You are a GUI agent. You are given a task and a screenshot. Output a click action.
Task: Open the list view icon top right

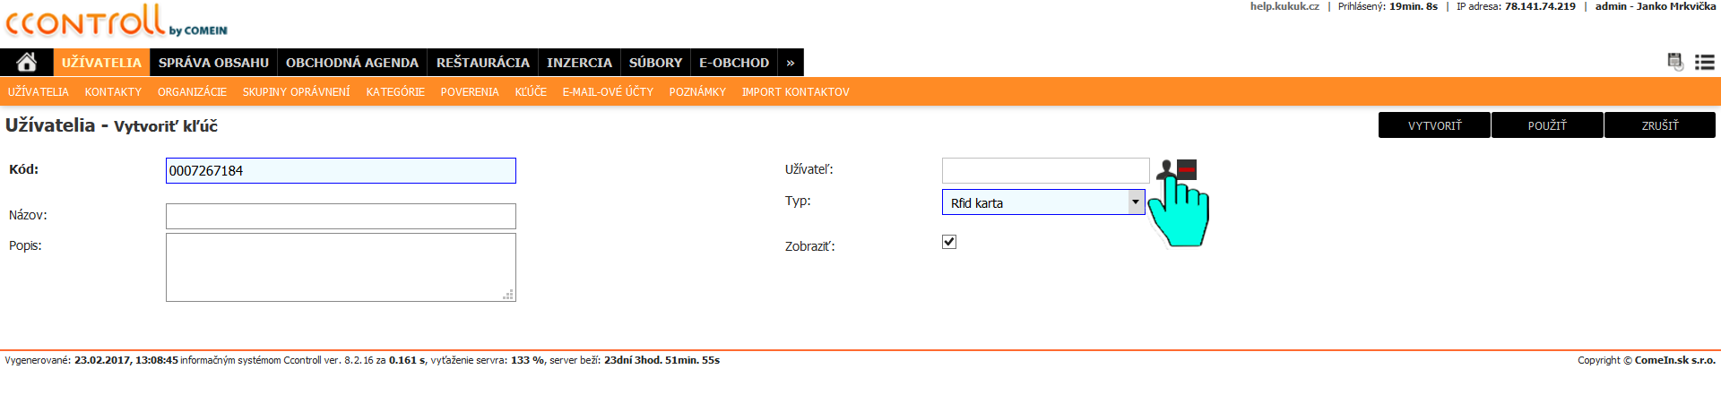(1704, 62)
